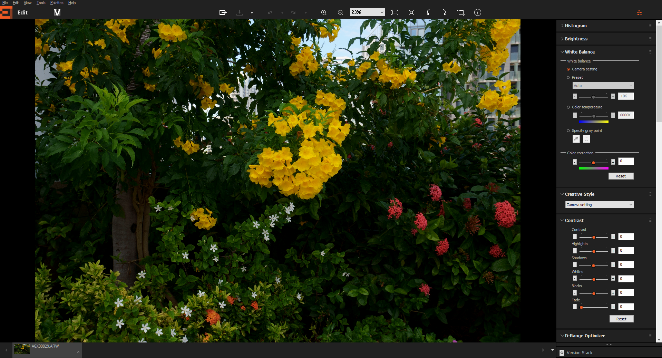This screenshot has height=358, width=662.
Task: Click the Shadows slider handle
Action: coord(593,265)
